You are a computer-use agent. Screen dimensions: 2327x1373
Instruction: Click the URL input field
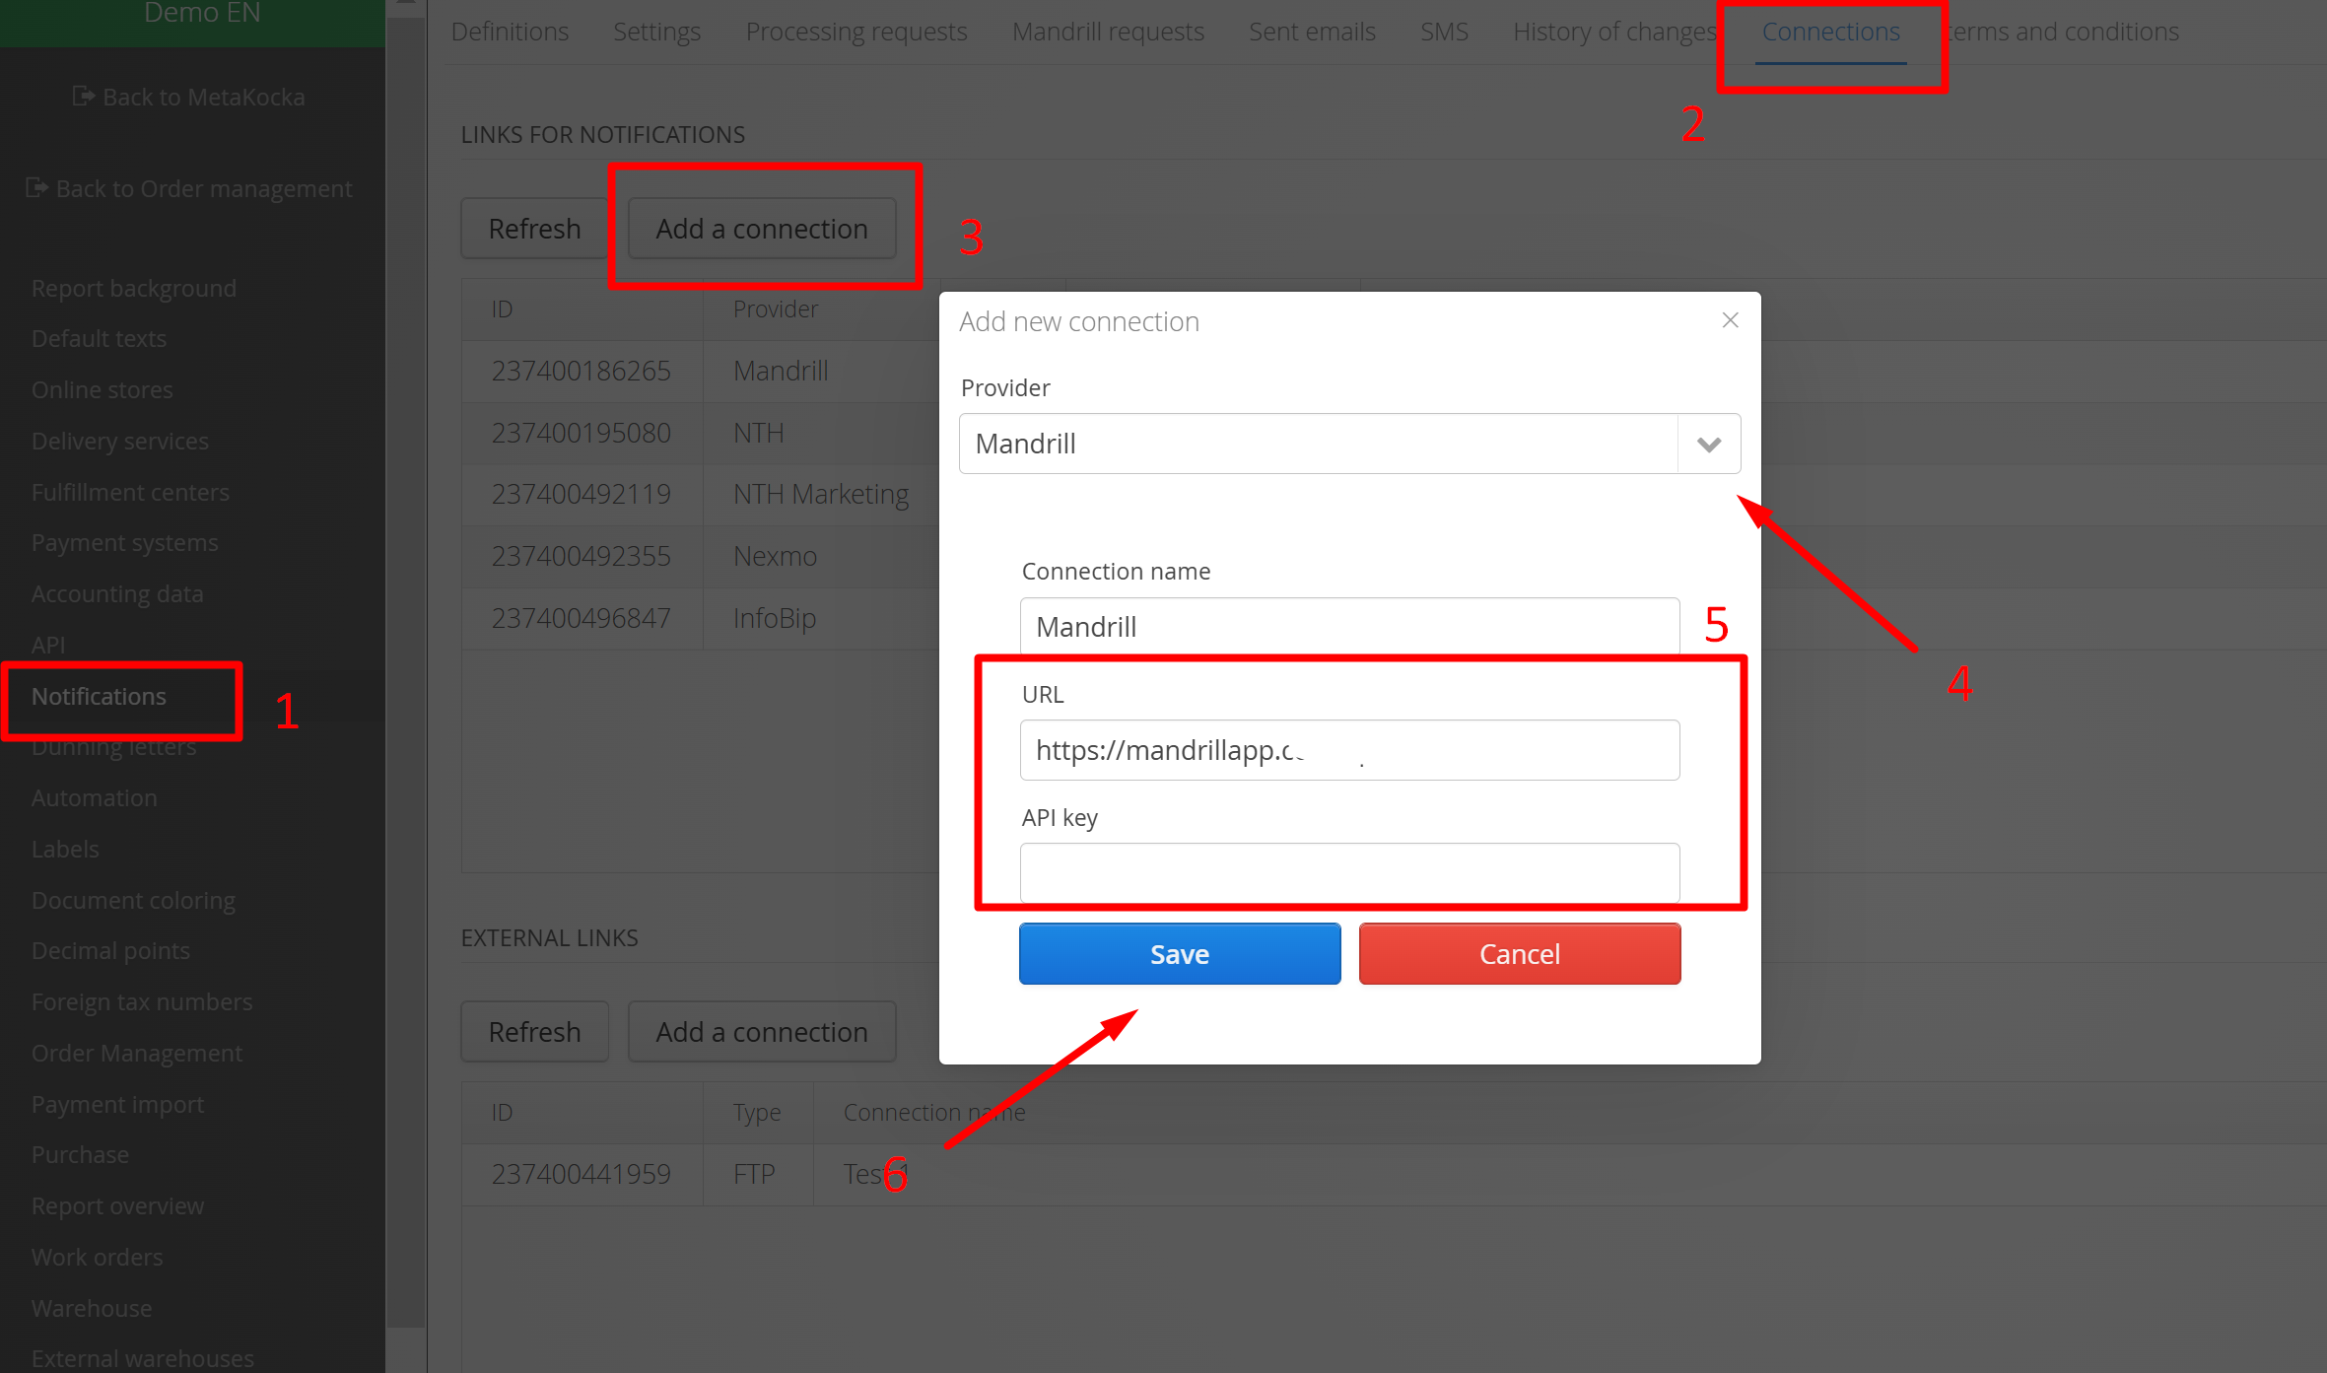click(x=1349, y=750)
